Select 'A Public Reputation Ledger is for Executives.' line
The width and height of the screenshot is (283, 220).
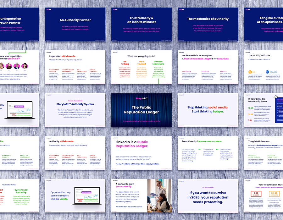tap(206, 59)
